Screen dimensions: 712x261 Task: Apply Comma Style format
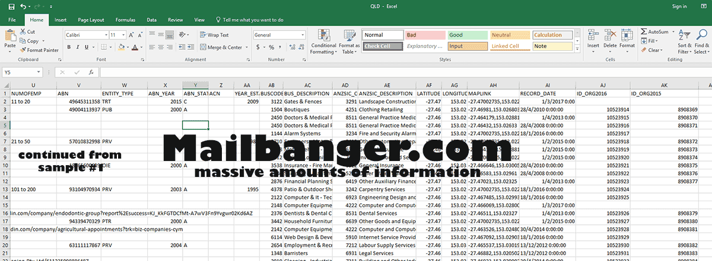pyautogui.click(x=281, y=47)
